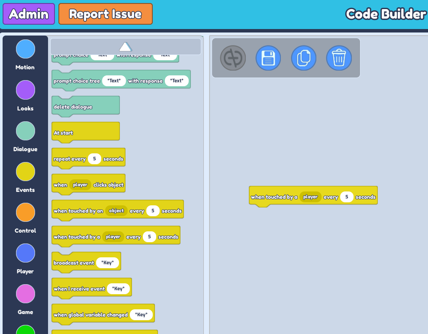Edit seconds value in repeat every block
428x334 pixels.
94,159
